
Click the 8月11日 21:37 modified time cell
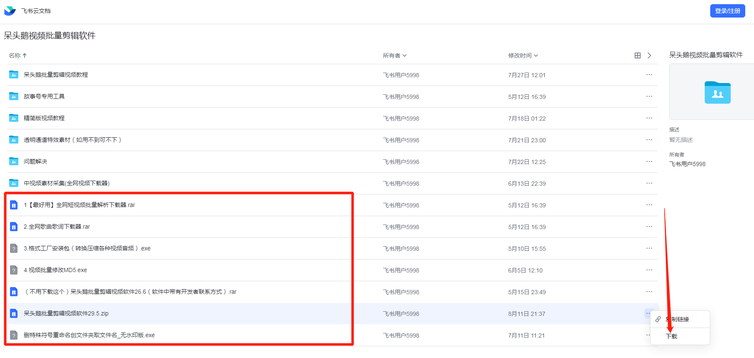click(x=526, y=314)
